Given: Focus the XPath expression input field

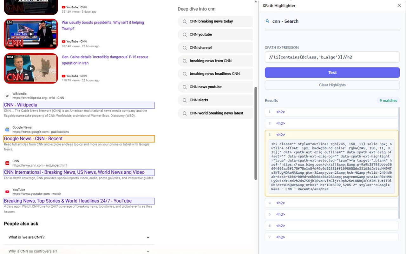Looking at the screenshot, I should 332,57.
